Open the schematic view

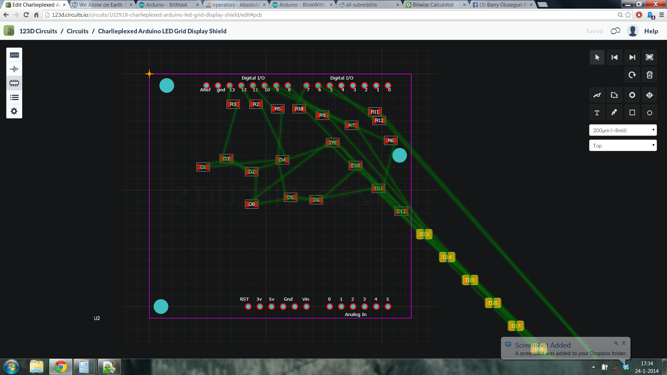coord(14,69)
